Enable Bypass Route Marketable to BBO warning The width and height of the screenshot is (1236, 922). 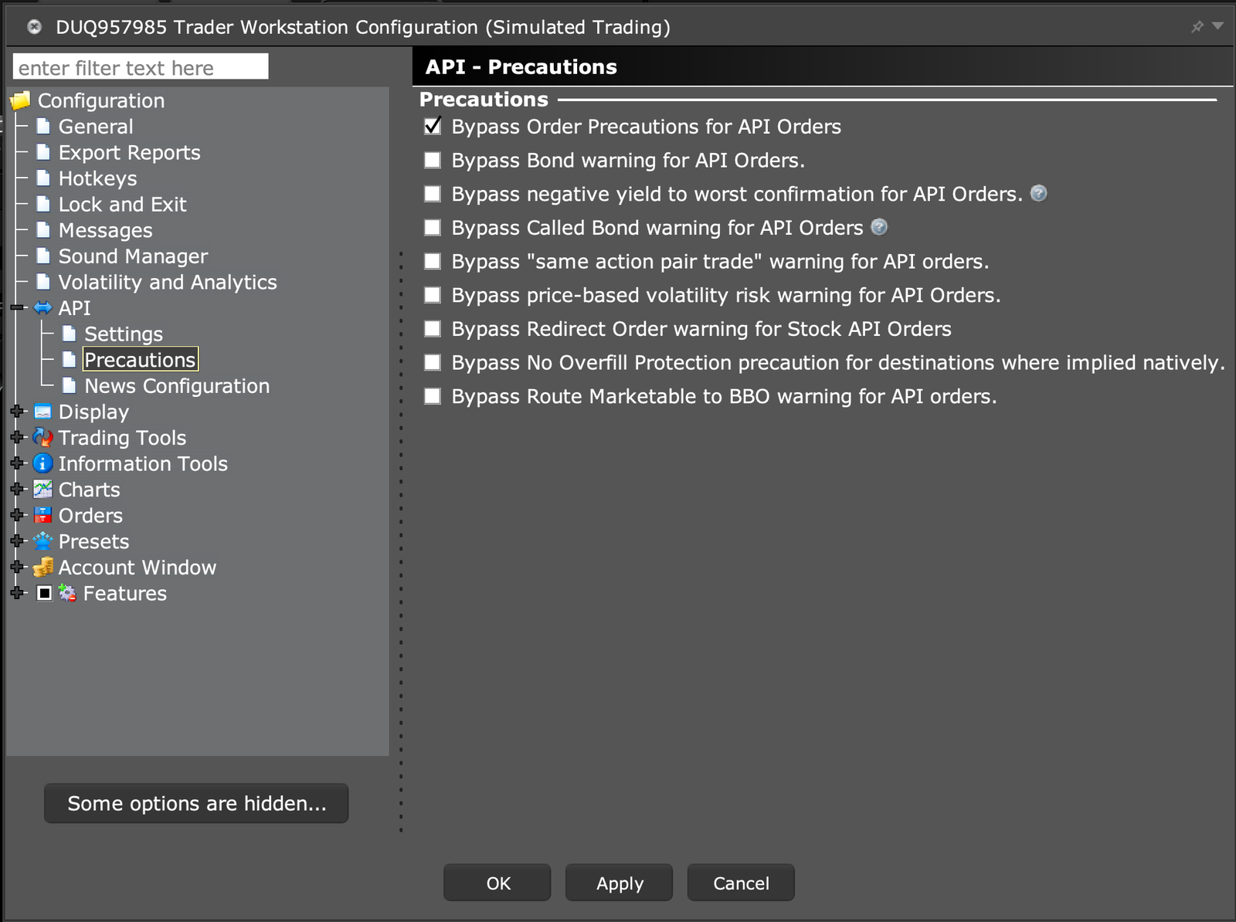point(433,396)
